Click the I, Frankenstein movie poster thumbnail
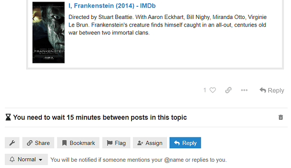The height and width of the screenshot is (168, 291). click(x=48, y=33)
